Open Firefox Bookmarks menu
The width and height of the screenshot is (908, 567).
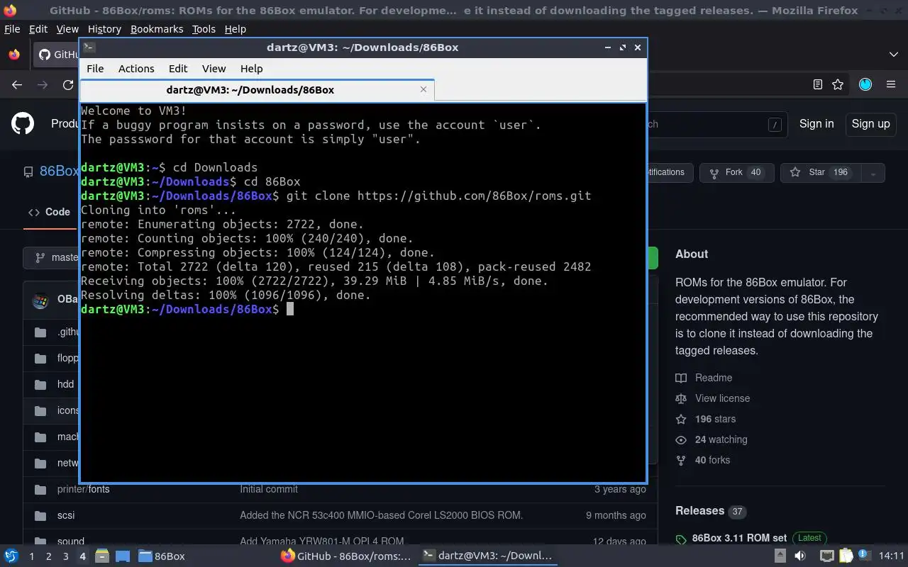157,29
